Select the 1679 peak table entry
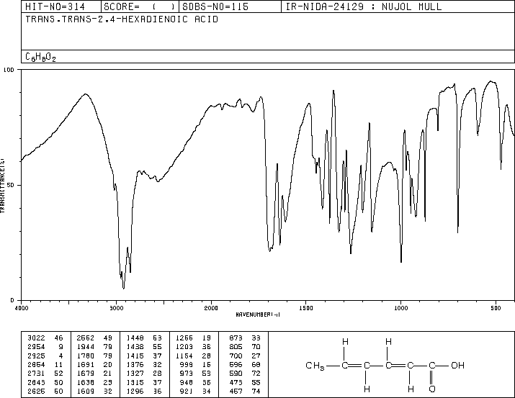515x398 pixels. (94, 374)
